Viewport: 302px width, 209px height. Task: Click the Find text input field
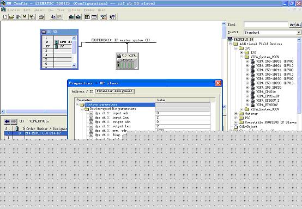click(266, 24)
